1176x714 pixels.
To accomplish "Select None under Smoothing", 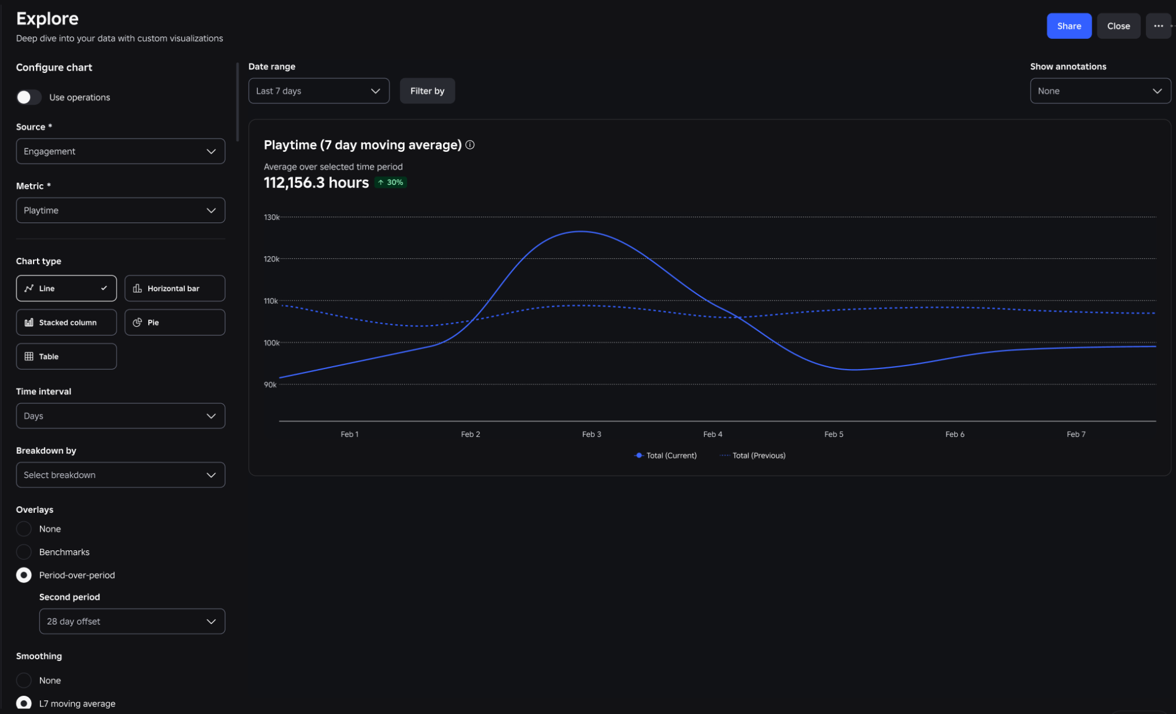I will coord(24,680).
